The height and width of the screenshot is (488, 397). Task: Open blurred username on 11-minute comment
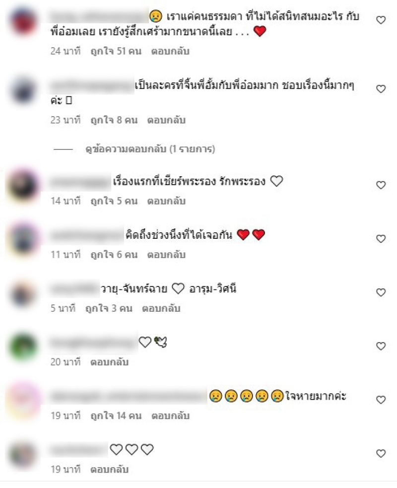pos(87,236)
